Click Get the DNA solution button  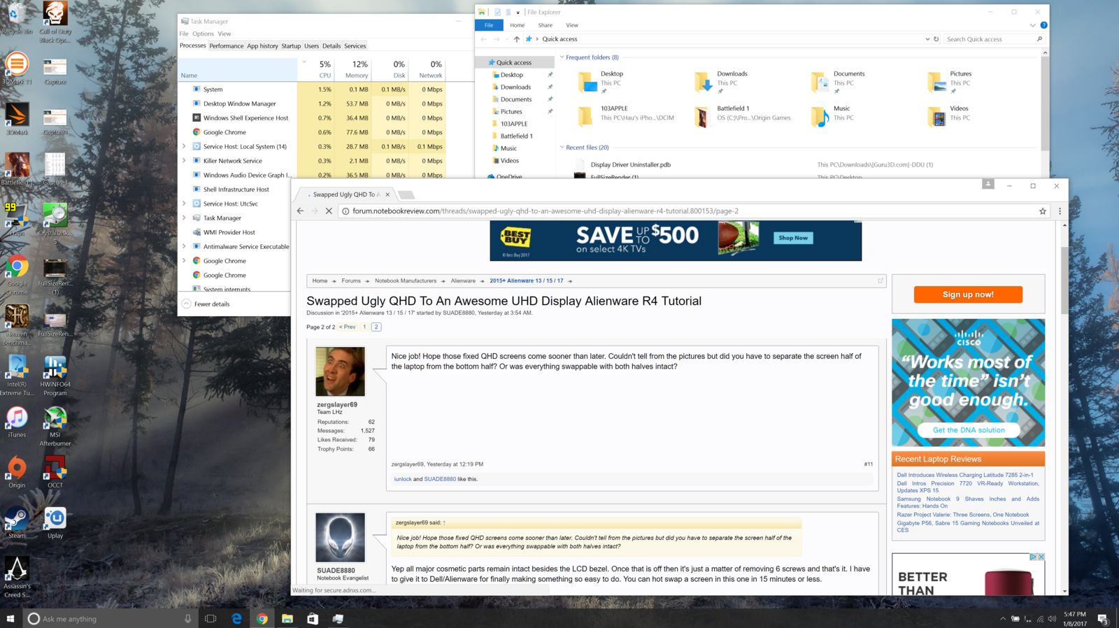[969, 430]
